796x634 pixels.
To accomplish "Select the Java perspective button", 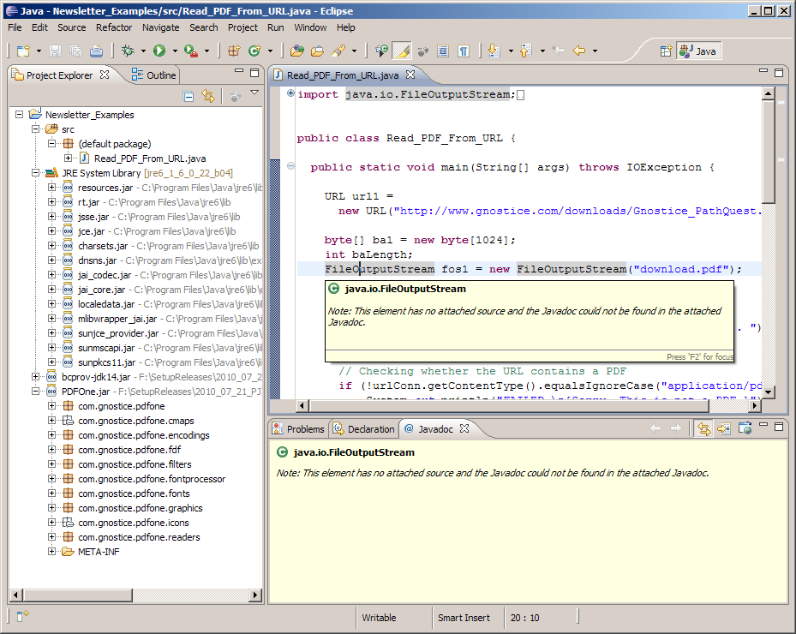I will (x=699, y=51).
